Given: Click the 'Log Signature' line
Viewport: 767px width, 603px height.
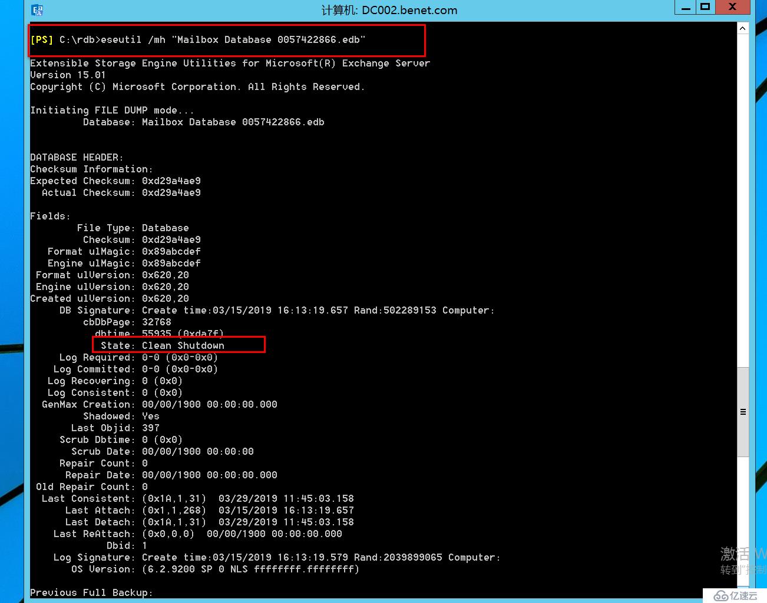Looking at the screenshot, I should (x=277, y=557).
